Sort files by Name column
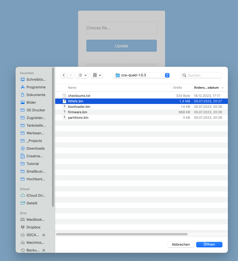 pyautogui.click(x=72, y=88)
